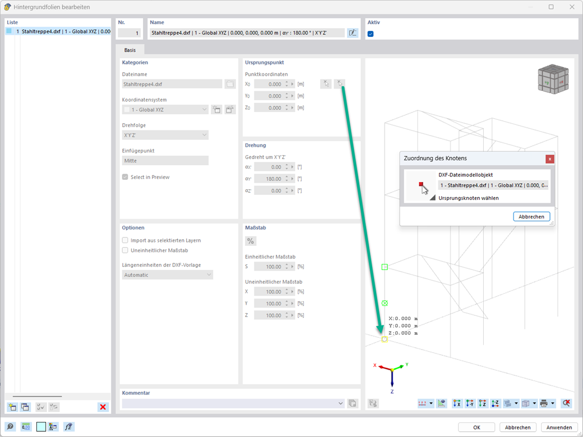Set view in Z direction
Viewport: 583px width, 437px height.
(483, 403)
